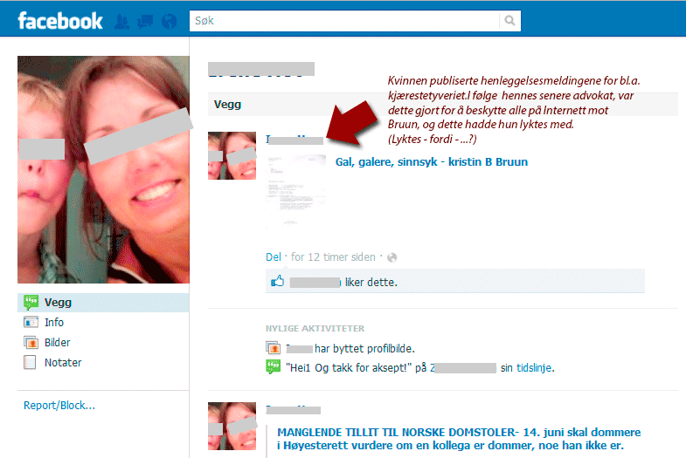The height and width of the screenshot is (458, 686).
Task: Click Del to share the post
Action: click(x=273, y=257)
